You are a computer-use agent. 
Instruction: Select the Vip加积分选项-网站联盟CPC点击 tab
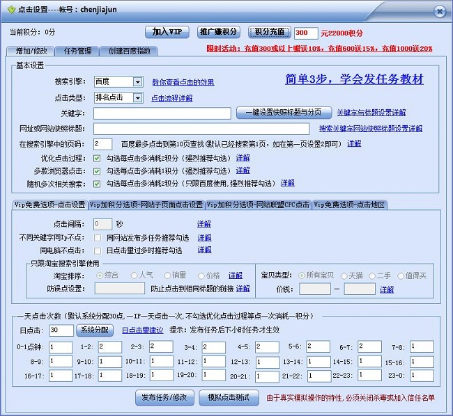(259, 205)
